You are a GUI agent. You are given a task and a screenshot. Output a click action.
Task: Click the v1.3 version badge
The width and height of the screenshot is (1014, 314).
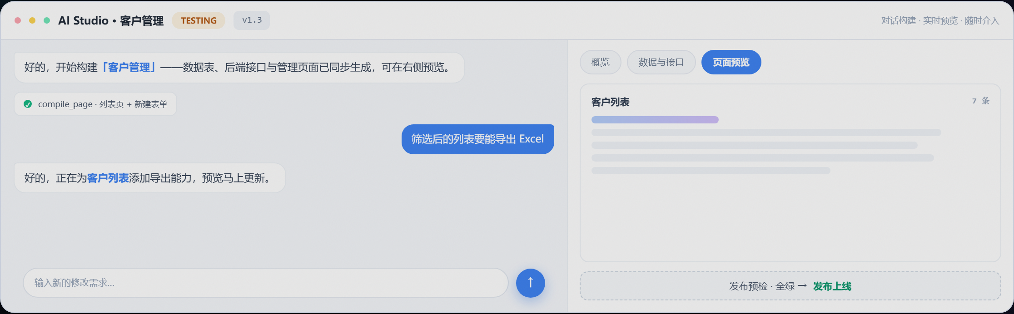pos(252,20)
